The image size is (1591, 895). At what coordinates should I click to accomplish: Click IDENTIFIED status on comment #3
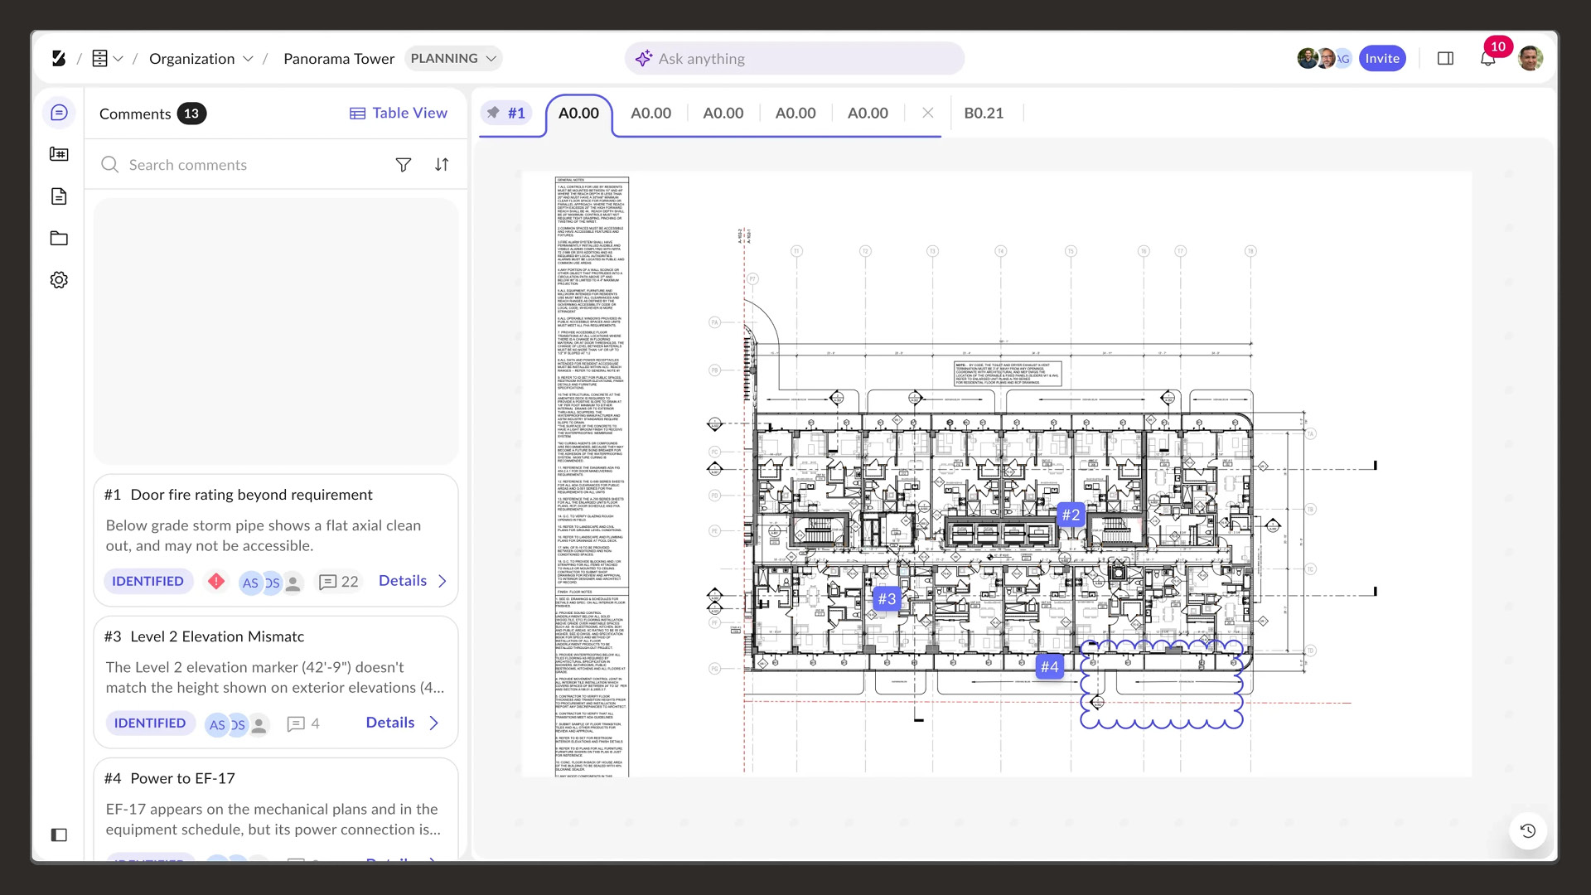(x=150, y=723)
